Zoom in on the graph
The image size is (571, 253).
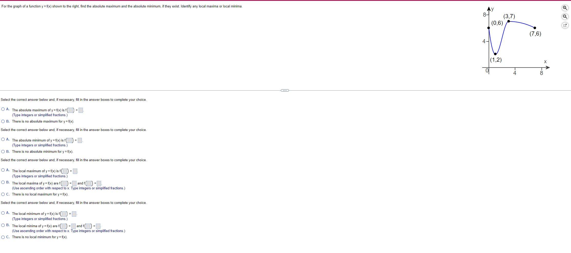pos(565,8)
